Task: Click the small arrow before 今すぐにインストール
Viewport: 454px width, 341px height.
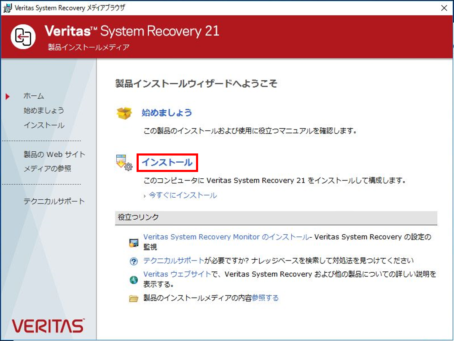Action: 145,196
